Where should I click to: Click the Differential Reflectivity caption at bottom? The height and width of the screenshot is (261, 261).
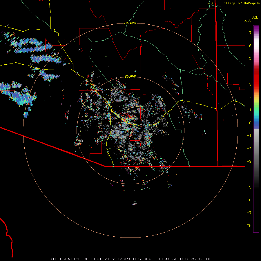(130, 259)
